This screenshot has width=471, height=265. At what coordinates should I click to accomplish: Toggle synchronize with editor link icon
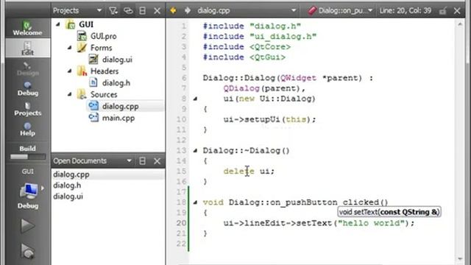(128, 11)
